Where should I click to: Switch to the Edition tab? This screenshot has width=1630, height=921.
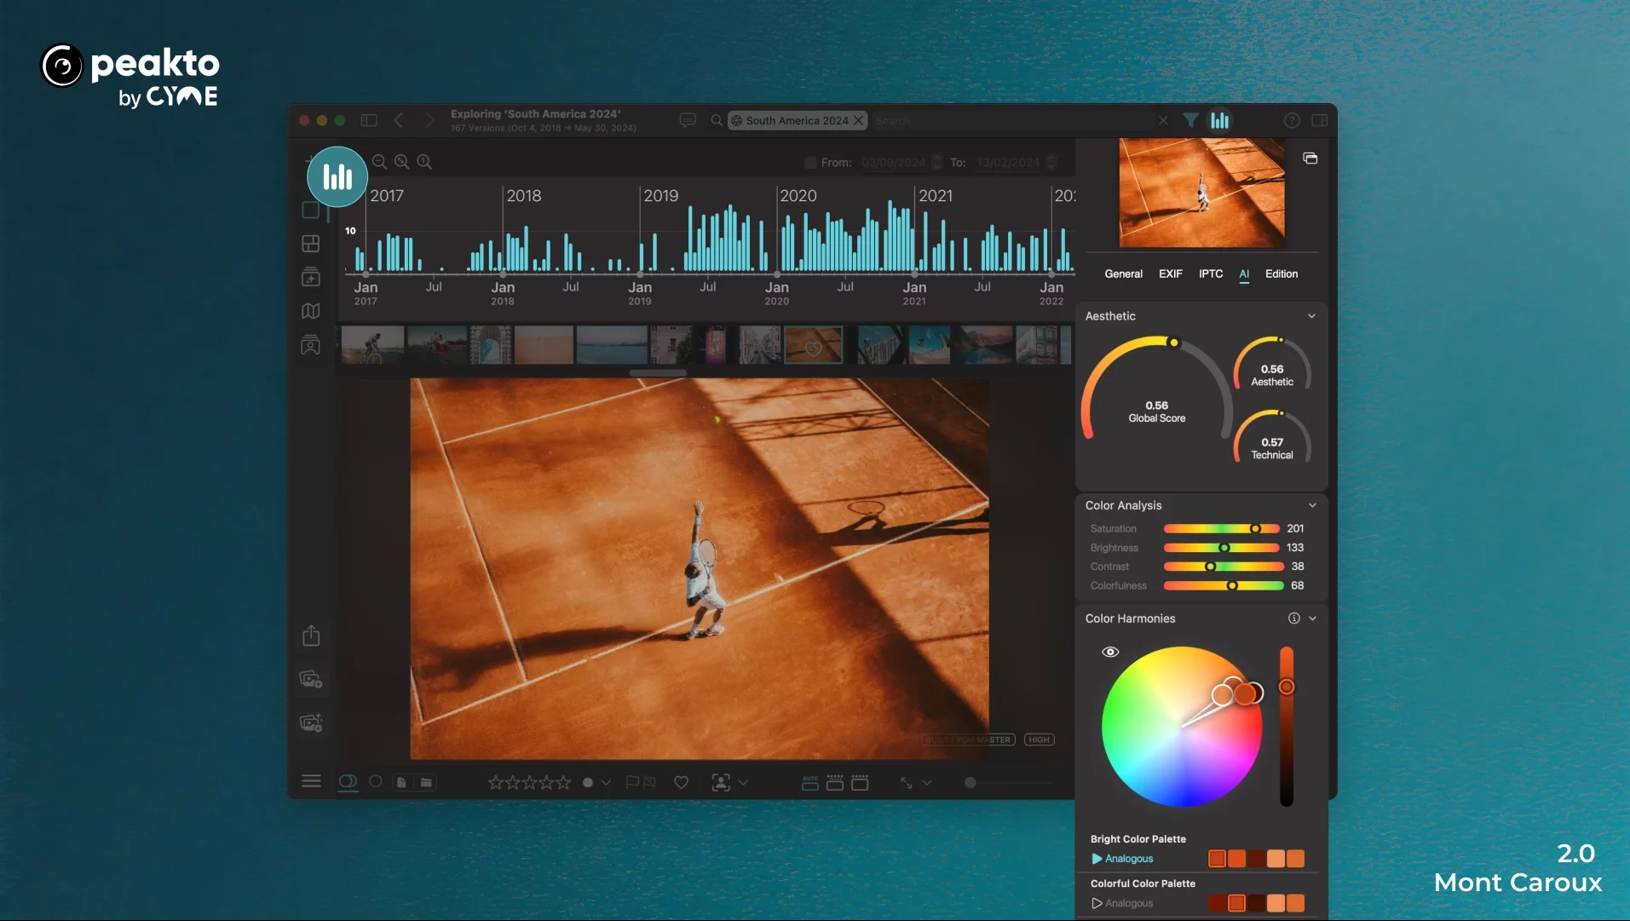pos(1281,273)
